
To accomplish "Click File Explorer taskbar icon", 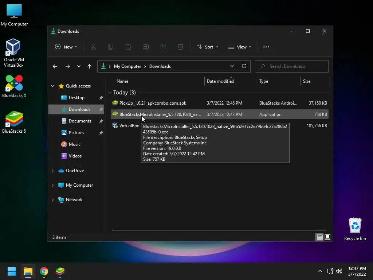I will tap(28, 271).
